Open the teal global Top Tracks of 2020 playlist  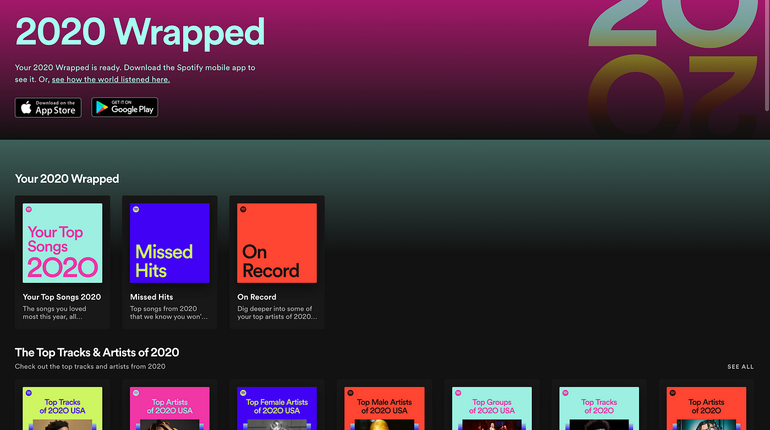coord(599,405)
